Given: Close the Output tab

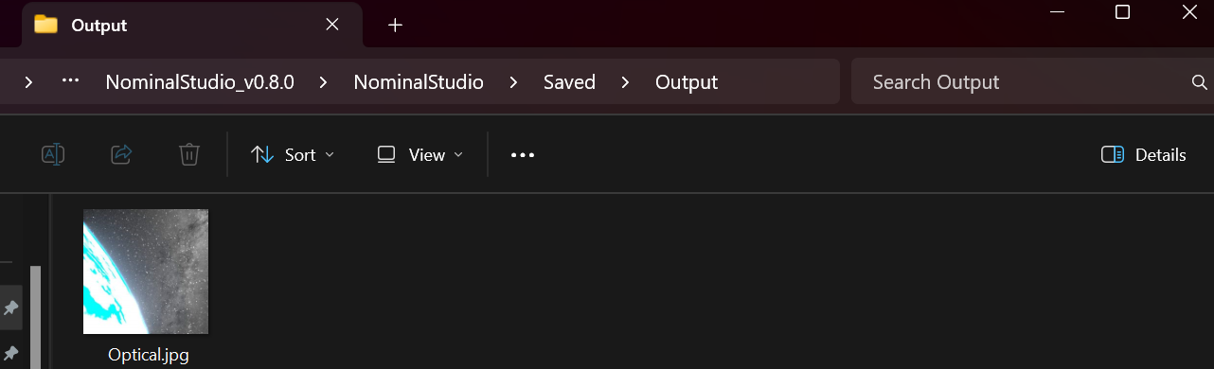Looking at the screenshot, I should pos(332,25).
